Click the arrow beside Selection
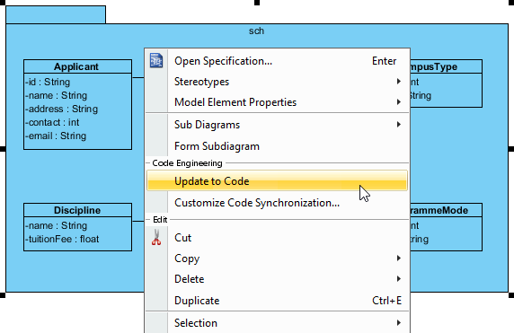This screenshot has height=333, width=514. point(399,322)
